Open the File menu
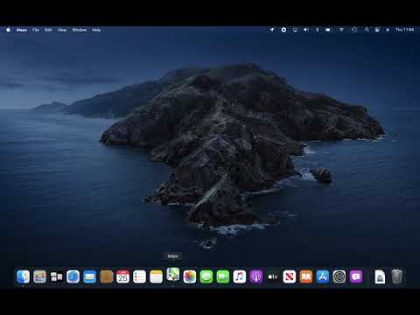This screenshot has width=420, height=315. tap(36, 30)
